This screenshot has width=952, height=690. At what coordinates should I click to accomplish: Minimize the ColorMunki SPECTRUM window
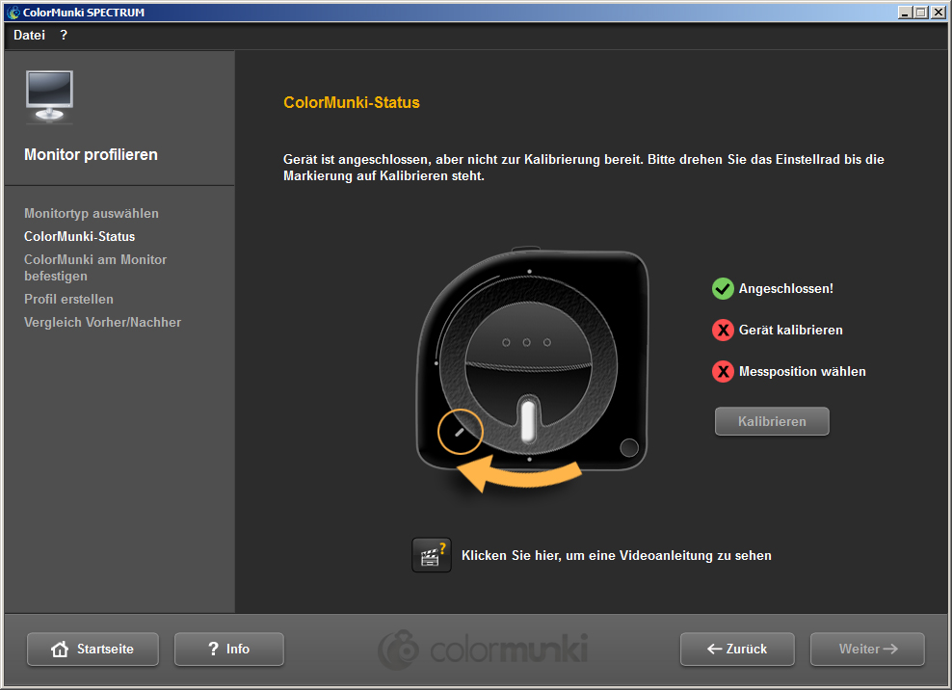coord(905,13)
